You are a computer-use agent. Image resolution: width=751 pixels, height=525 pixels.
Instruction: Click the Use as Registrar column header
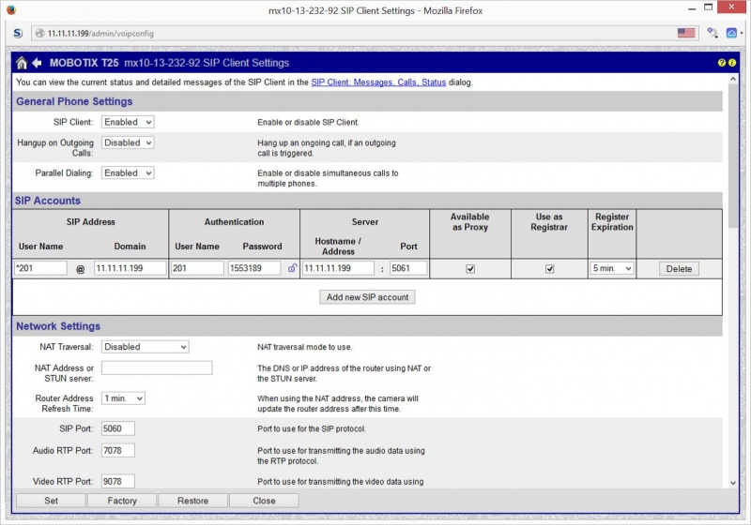pyautogui.click(x=549, y=222)
